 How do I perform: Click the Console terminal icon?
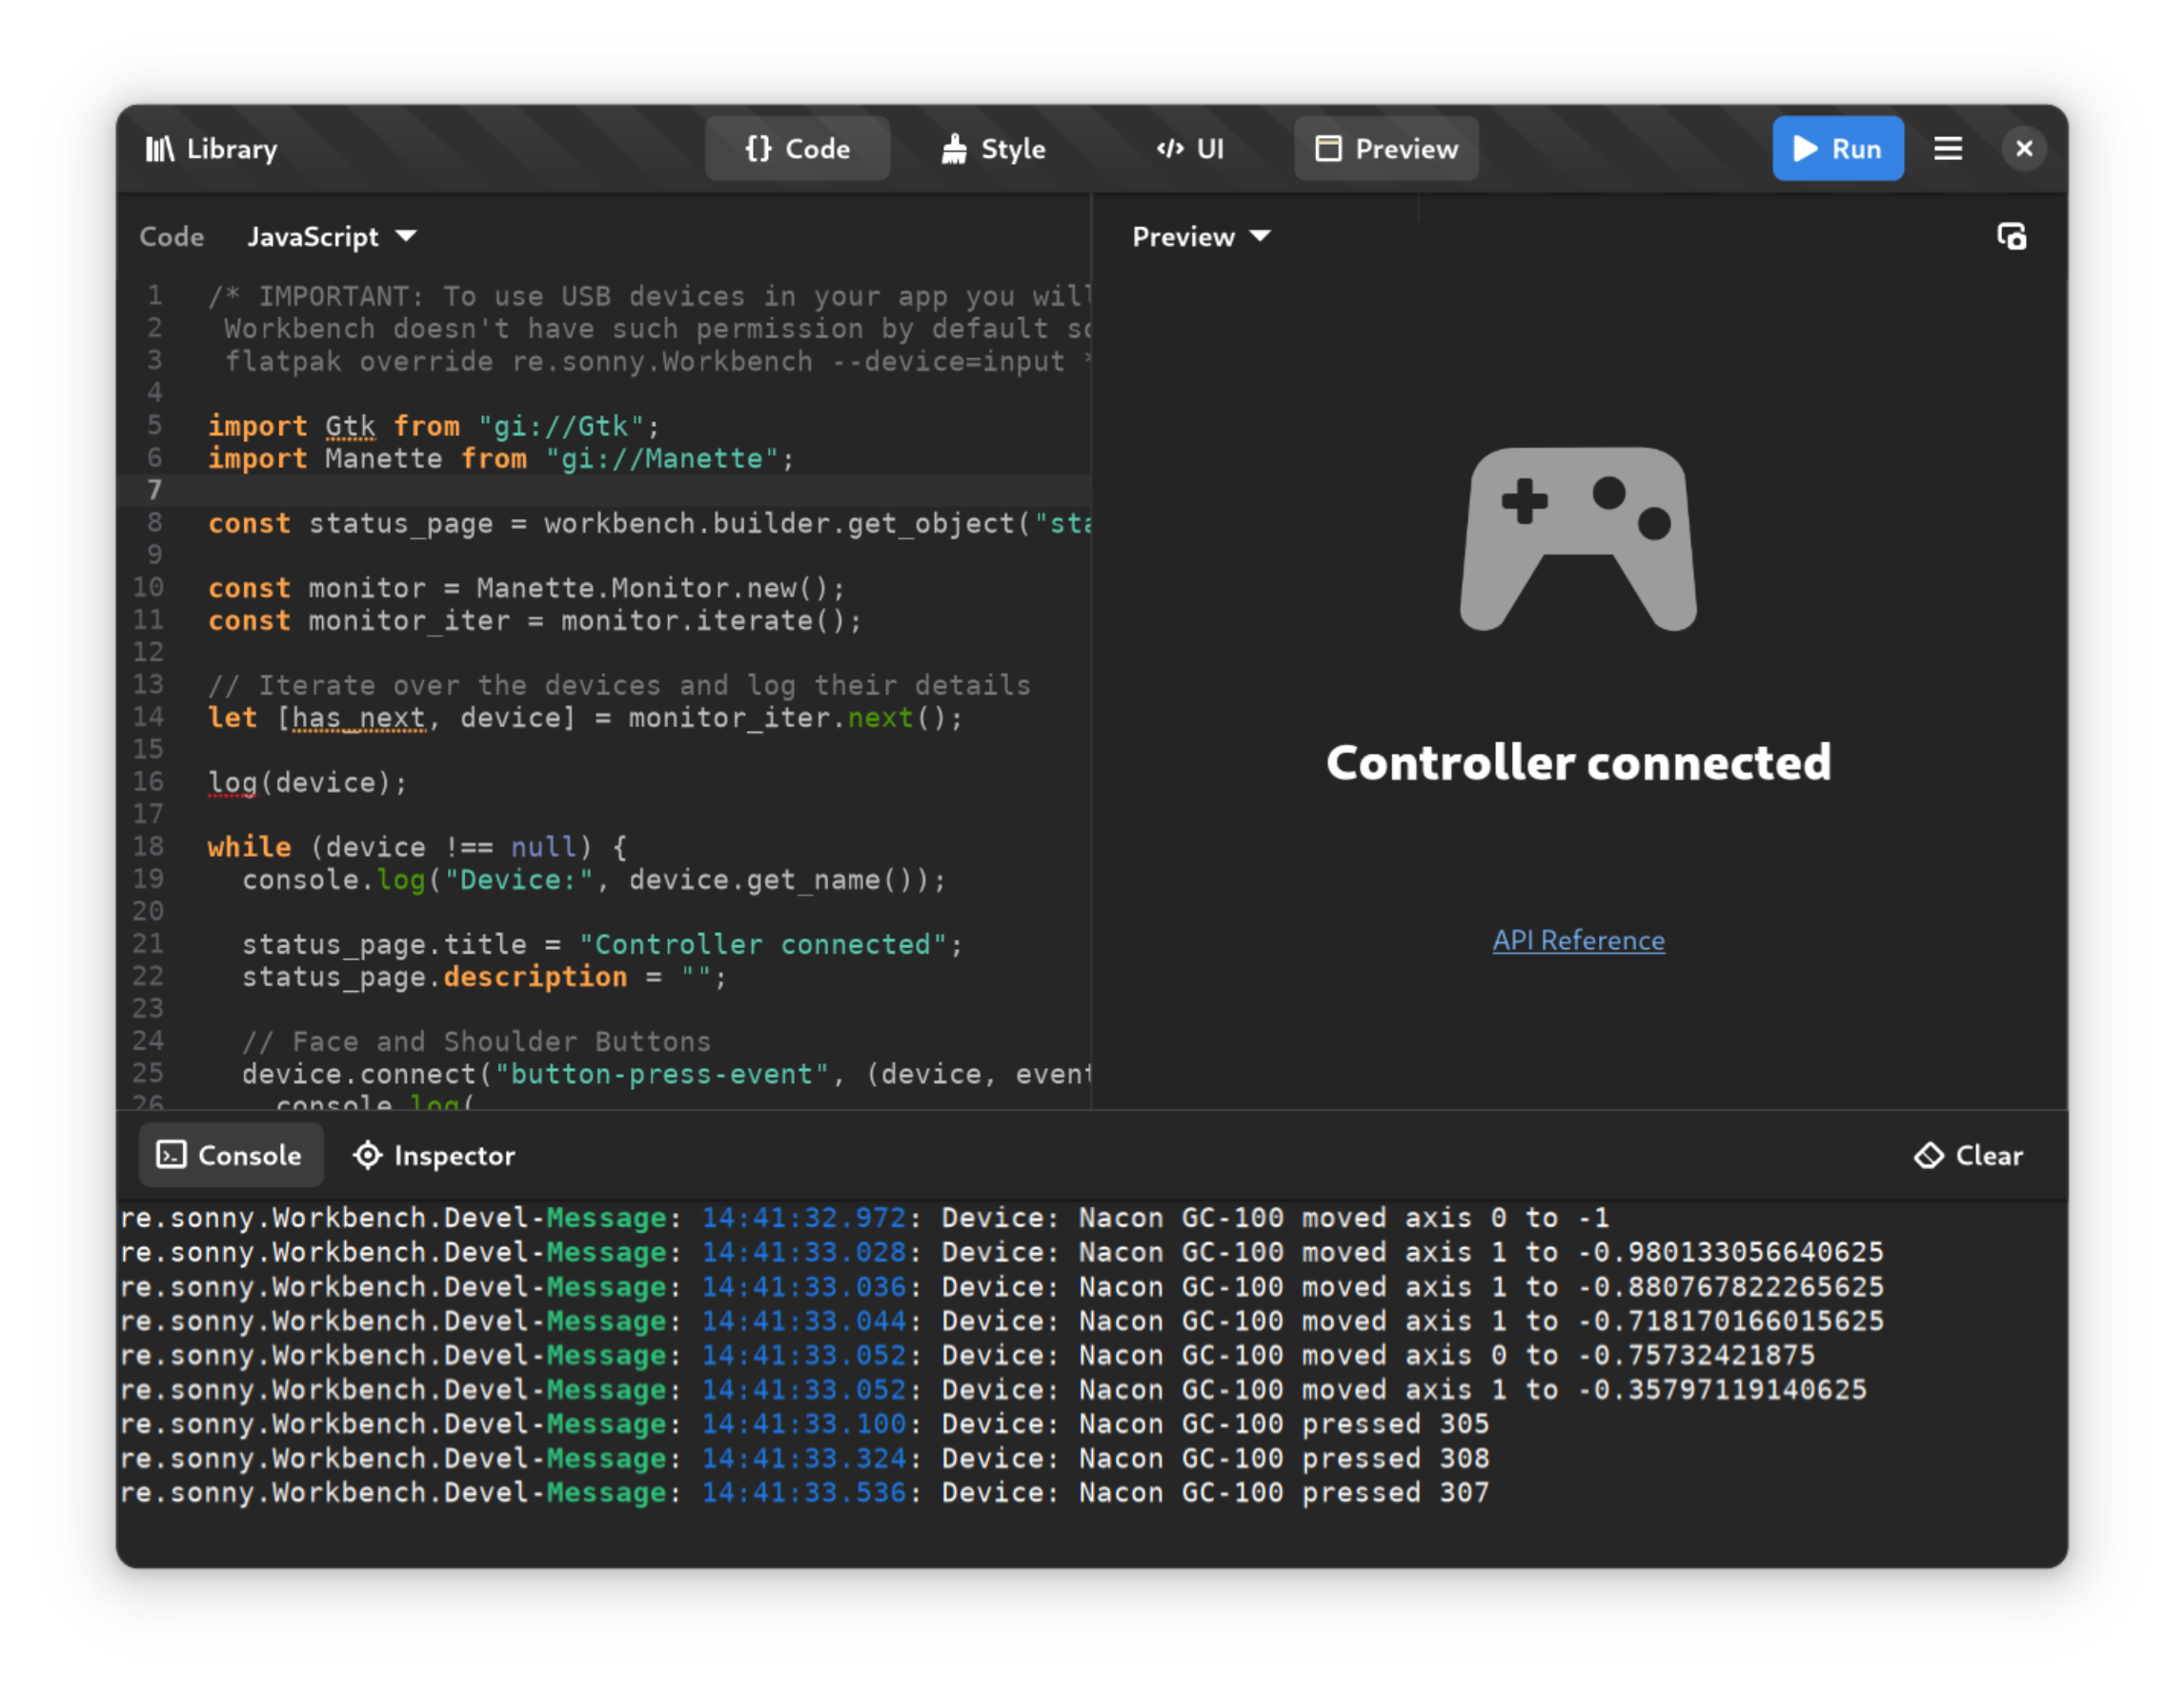coord(171,1155)
